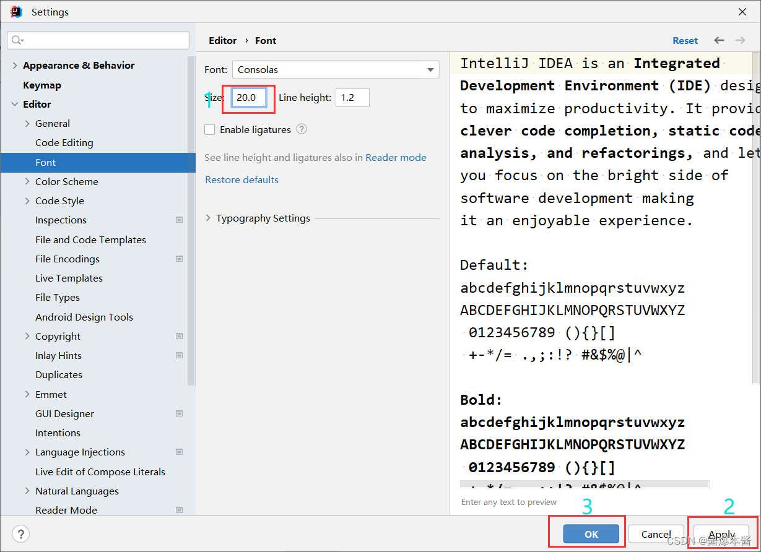
Task: Expand the General node
Action: 27,123
